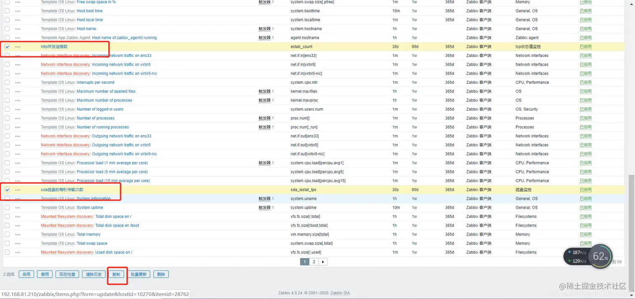635x299 pixels.
Task: Open the ellipsis menu for Host local time
Action: [x=18, y=20]
